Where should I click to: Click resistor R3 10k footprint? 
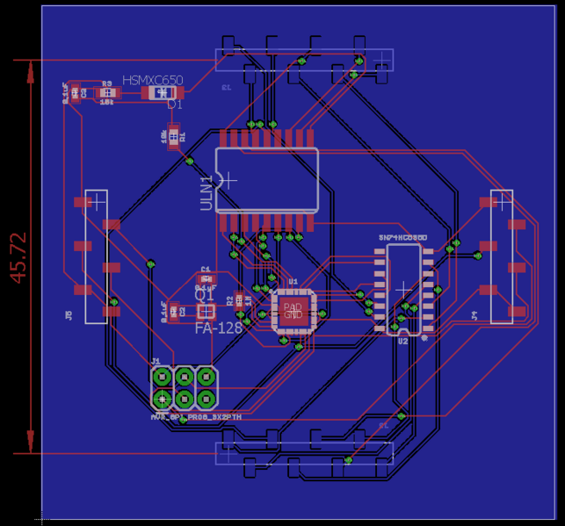coord(107,92)
